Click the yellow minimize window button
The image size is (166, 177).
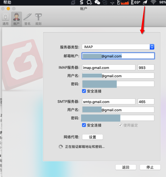(8, 9)
